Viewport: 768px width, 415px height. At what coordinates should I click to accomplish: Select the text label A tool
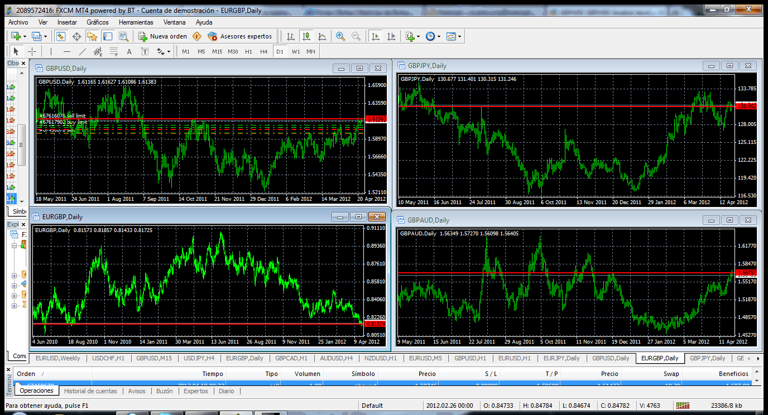[129, 51]
